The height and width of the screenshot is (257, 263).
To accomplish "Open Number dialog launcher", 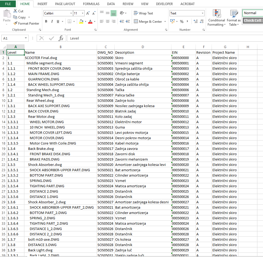I will pos(204,30).
